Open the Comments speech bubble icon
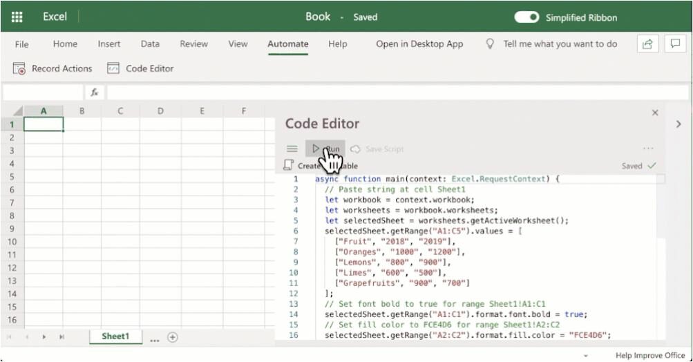693x362 pixels. (x=674, y=44)
